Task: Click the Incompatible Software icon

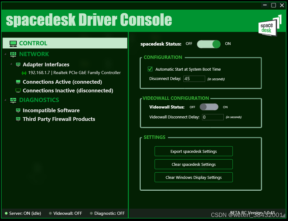Action: click(x=18, y=110)
